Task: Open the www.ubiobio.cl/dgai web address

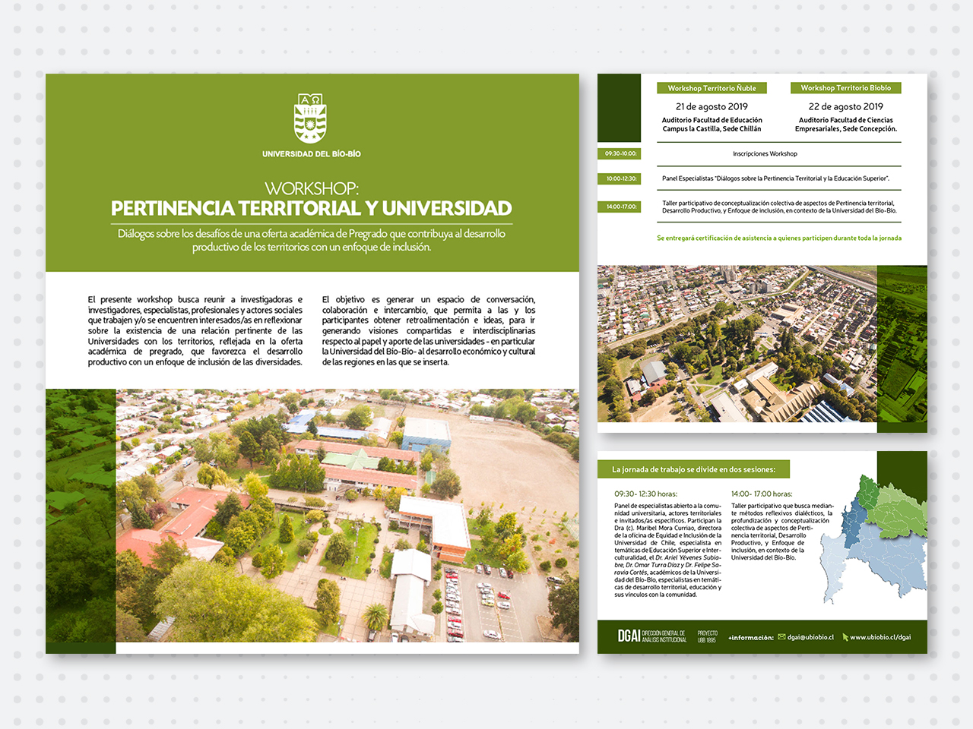Action: [x=880, y=637]
